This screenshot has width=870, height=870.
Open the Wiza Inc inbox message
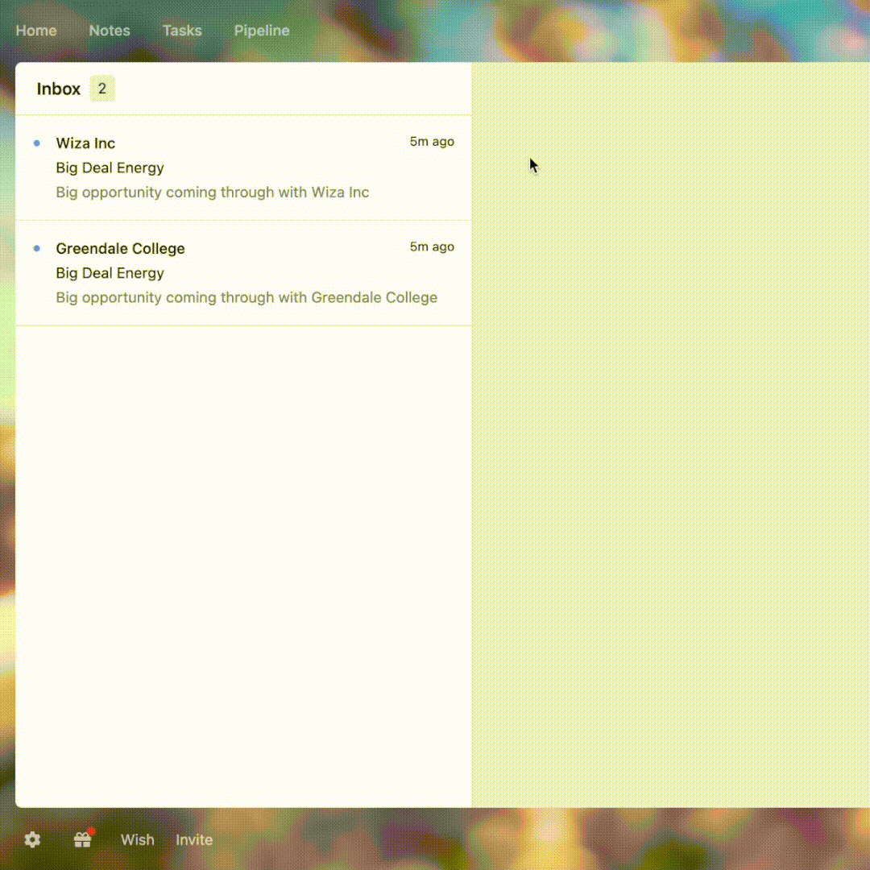pyautogui.click(x=243, y=168)
